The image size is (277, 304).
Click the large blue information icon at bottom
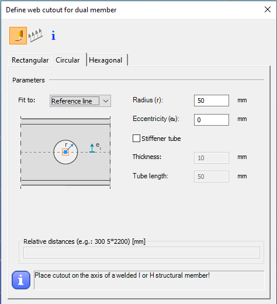point(21,280)
